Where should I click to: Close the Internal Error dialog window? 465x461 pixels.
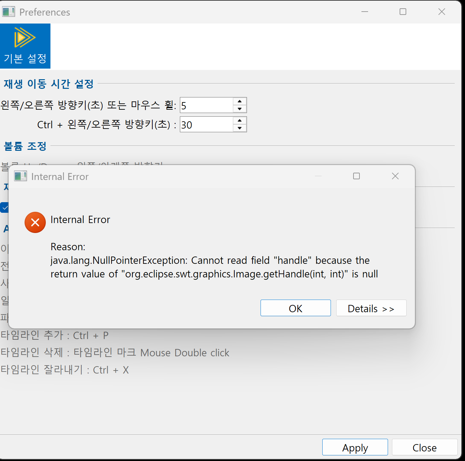coord(395,176)
